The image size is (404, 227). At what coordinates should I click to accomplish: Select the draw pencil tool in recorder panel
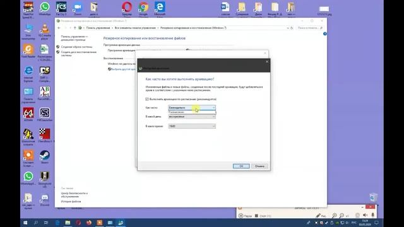point(321,216)
